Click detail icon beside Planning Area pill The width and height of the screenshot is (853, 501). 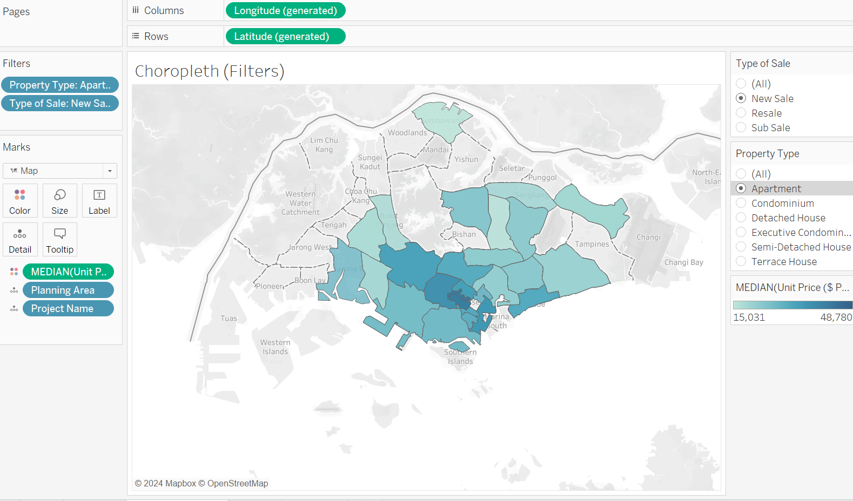14,290
